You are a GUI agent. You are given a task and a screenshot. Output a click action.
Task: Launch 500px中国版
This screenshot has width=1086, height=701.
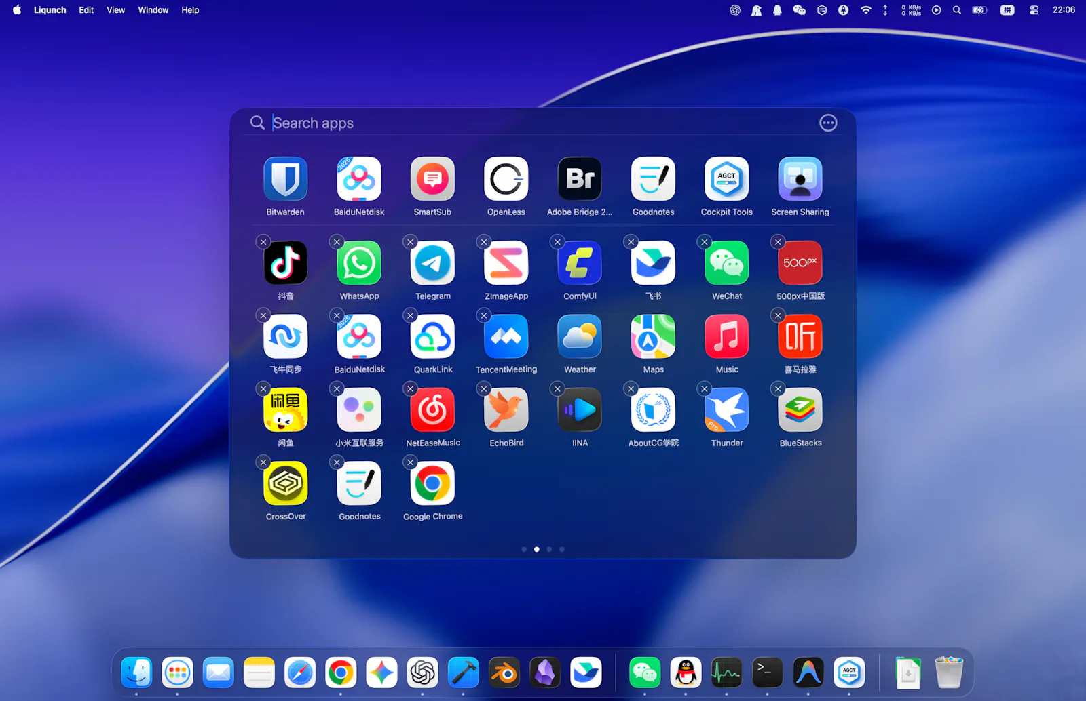point(800,263)
